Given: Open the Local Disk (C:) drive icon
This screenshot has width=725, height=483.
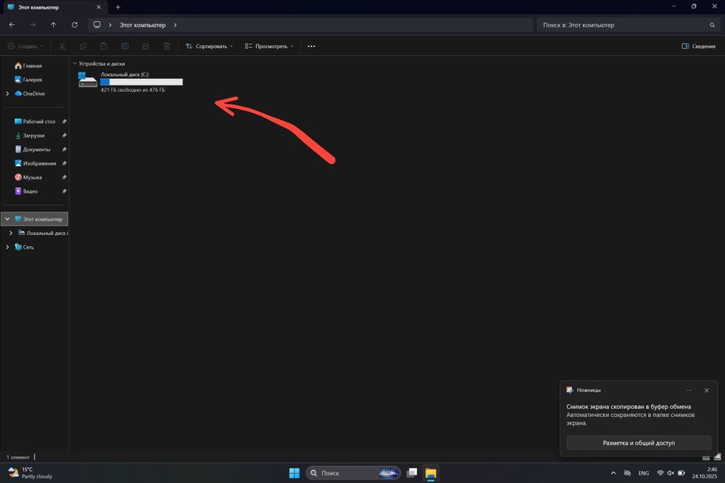Looking at the screenshot, I should (x=88, y=80).
